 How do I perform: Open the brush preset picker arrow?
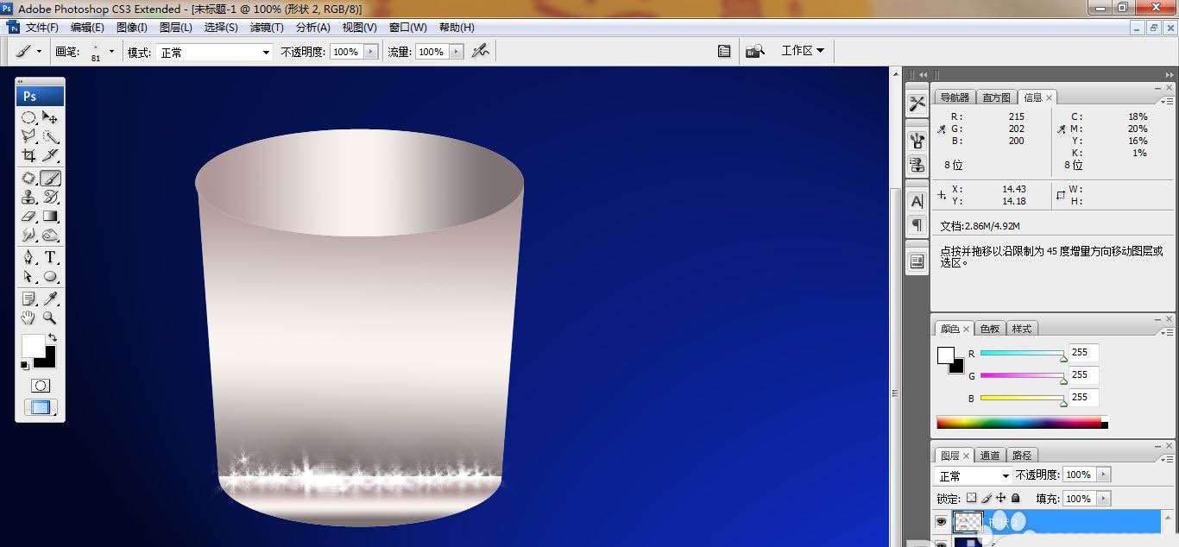point(111,52)
